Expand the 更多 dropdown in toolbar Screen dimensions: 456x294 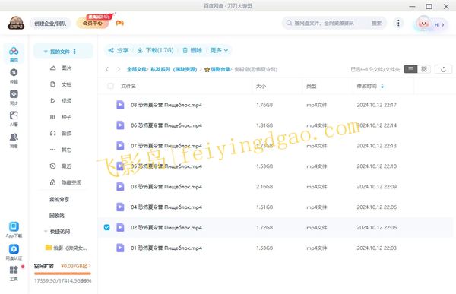pyautogui.click(x=219, y=50)
